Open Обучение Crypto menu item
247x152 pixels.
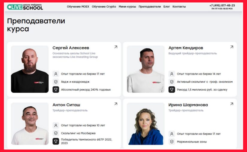(104, 7)
